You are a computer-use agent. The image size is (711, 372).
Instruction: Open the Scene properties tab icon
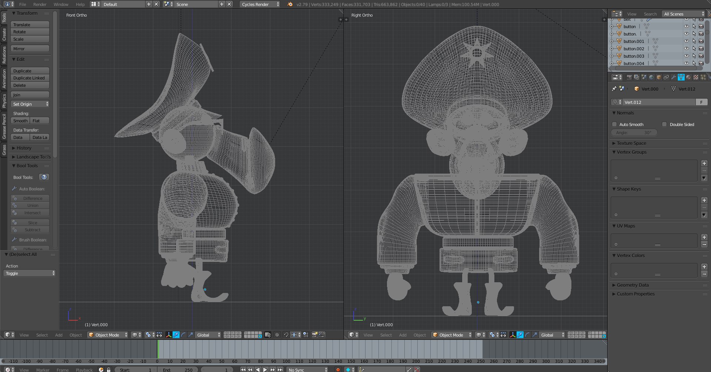coord(644,77)
